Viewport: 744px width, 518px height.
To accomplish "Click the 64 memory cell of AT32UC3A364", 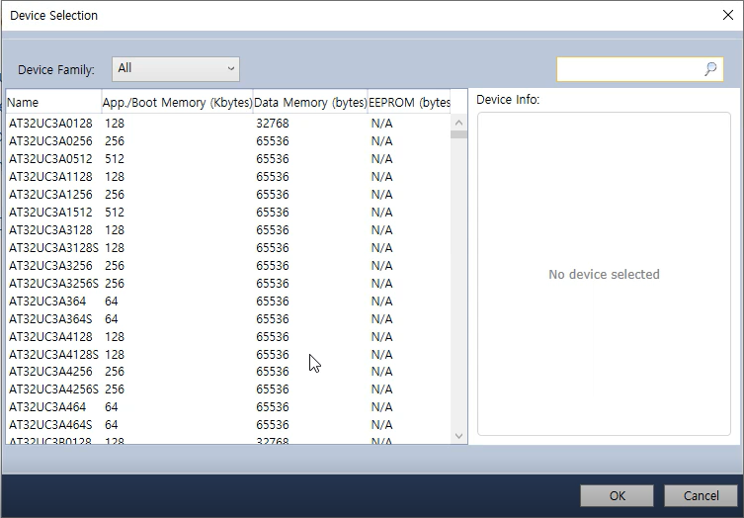I will [x=112, y=302].
